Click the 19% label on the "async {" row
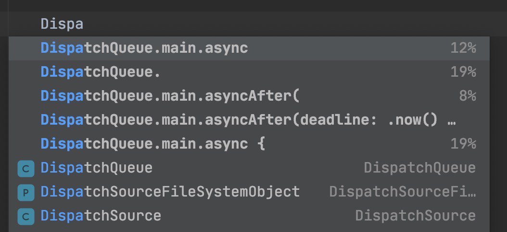 click(463, 144)
